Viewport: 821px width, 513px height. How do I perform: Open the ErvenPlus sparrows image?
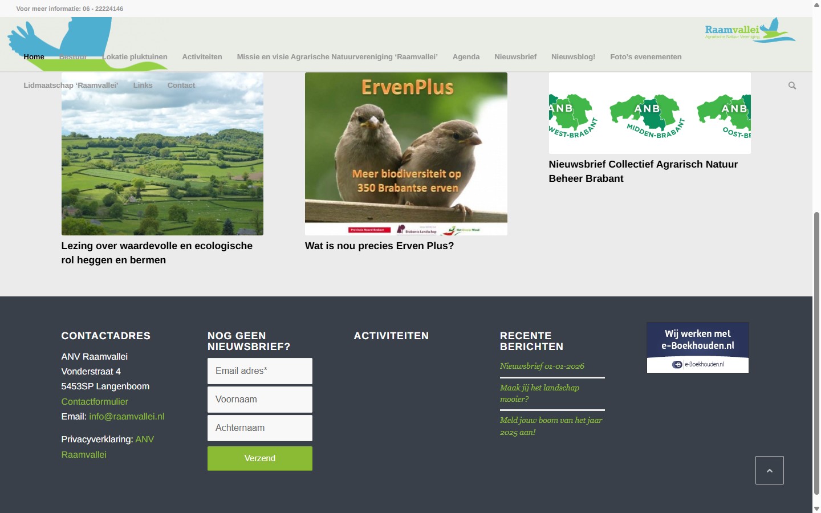(x=406, y=153)
